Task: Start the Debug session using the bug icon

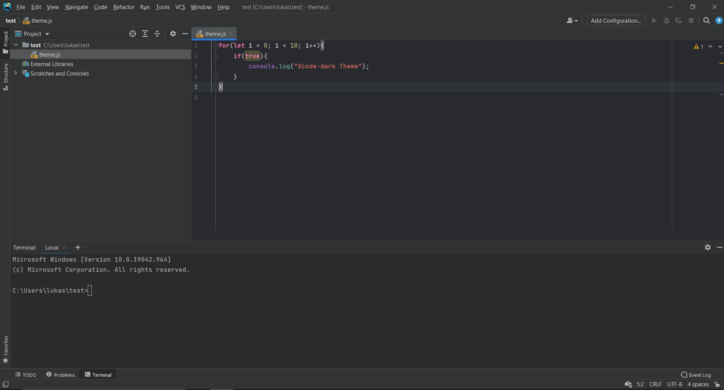Action: 667,20
